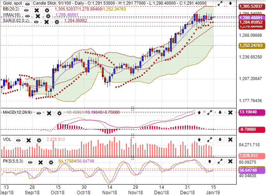Open MACD(12;26;9) settings gear
The width and height of the screenshot is (266, 195).
(x=59, y=113)
